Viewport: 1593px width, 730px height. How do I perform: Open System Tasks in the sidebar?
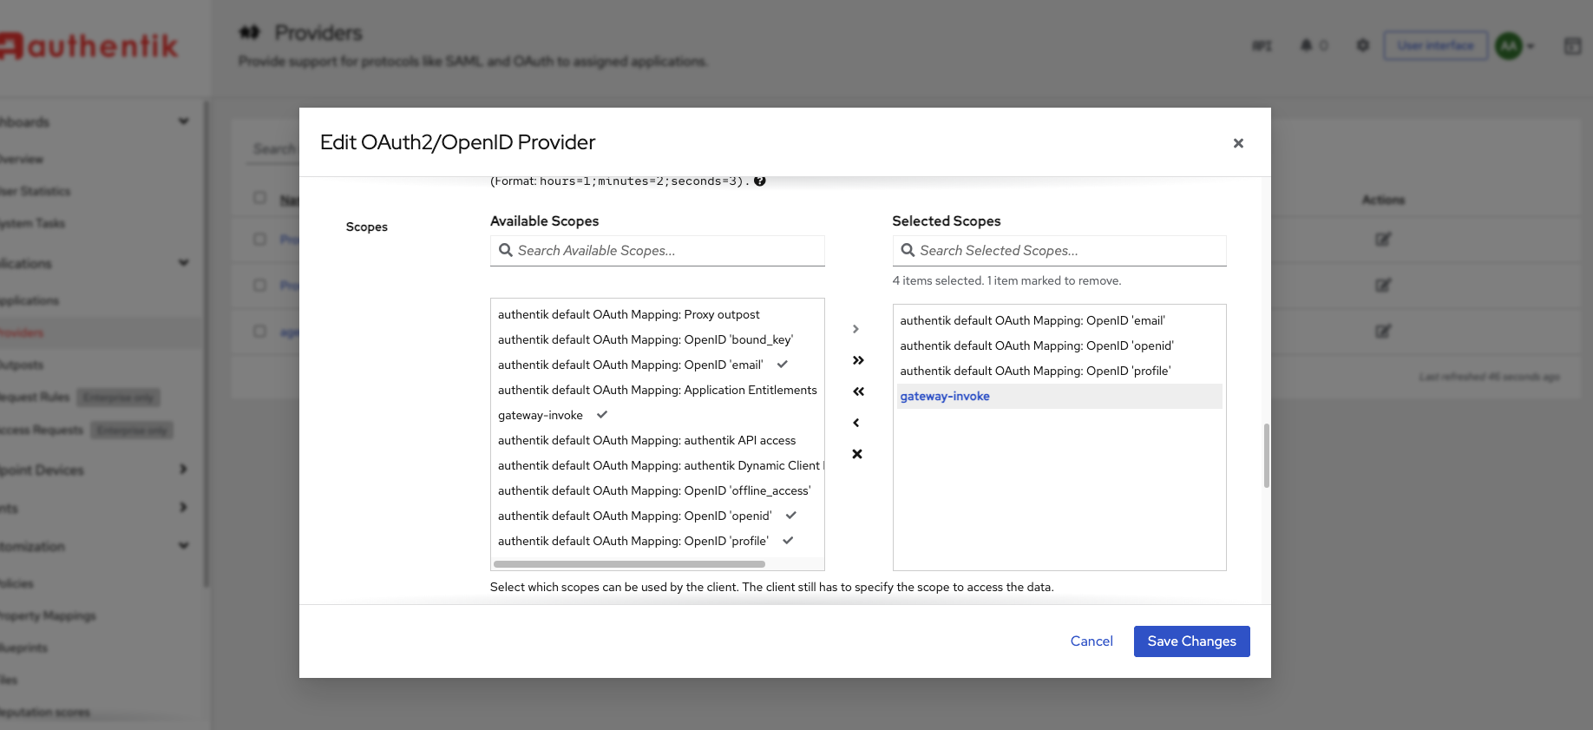[x=32, y=224]
